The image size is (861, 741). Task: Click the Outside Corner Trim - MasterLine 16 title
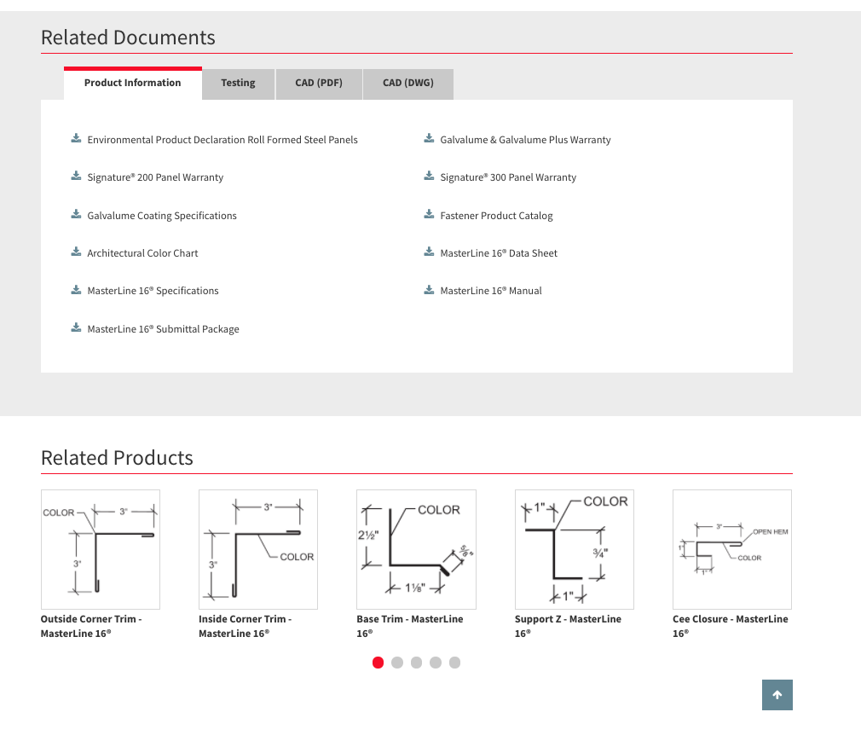91,626
